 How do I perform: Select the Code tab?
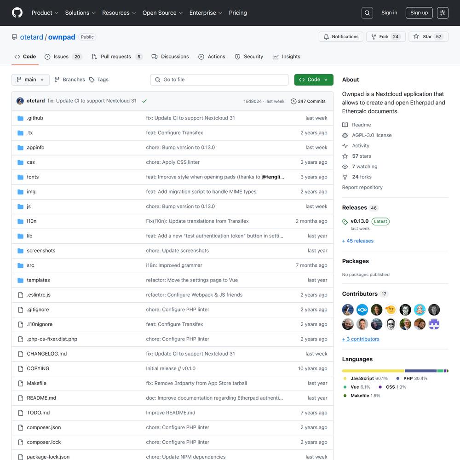click(25, 57)
